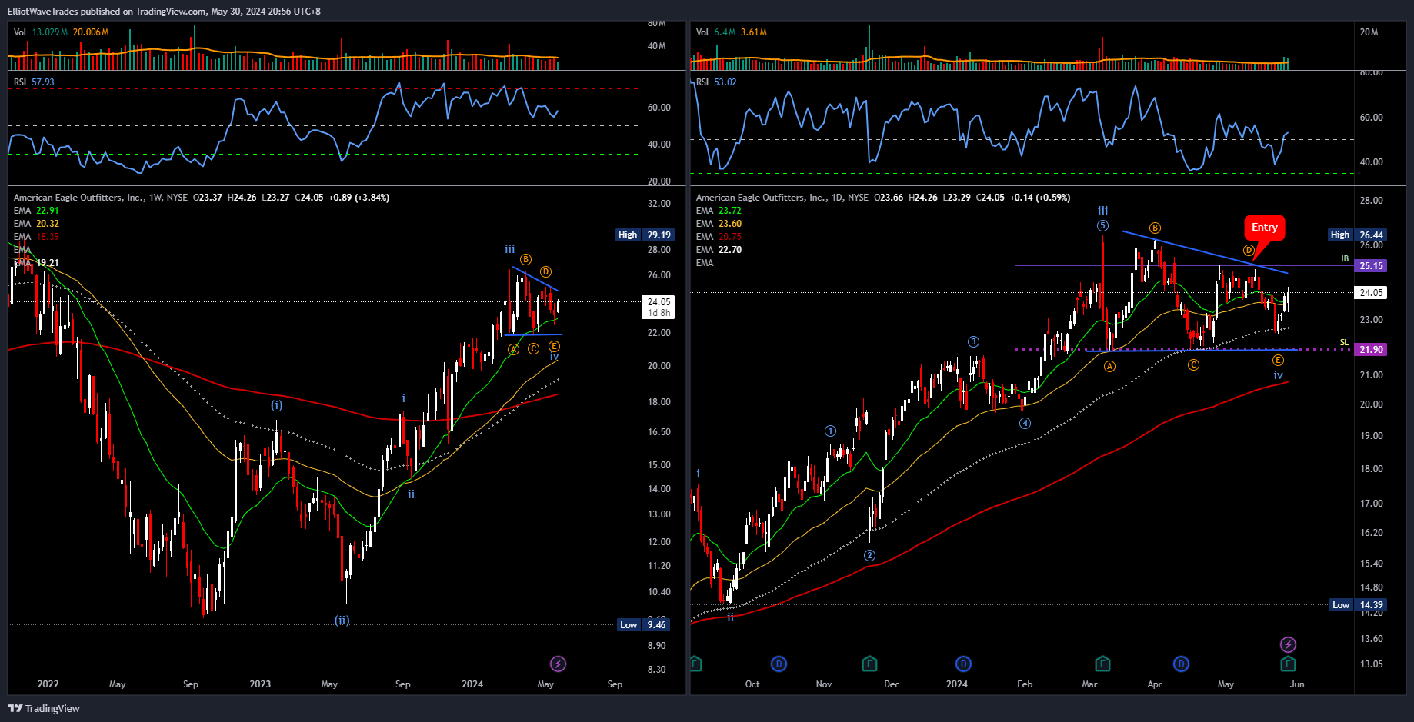Viewport: 1414px width, 722px height.
Task: Select orange circled B on weekly chart
Action: (x=525, y=259)
